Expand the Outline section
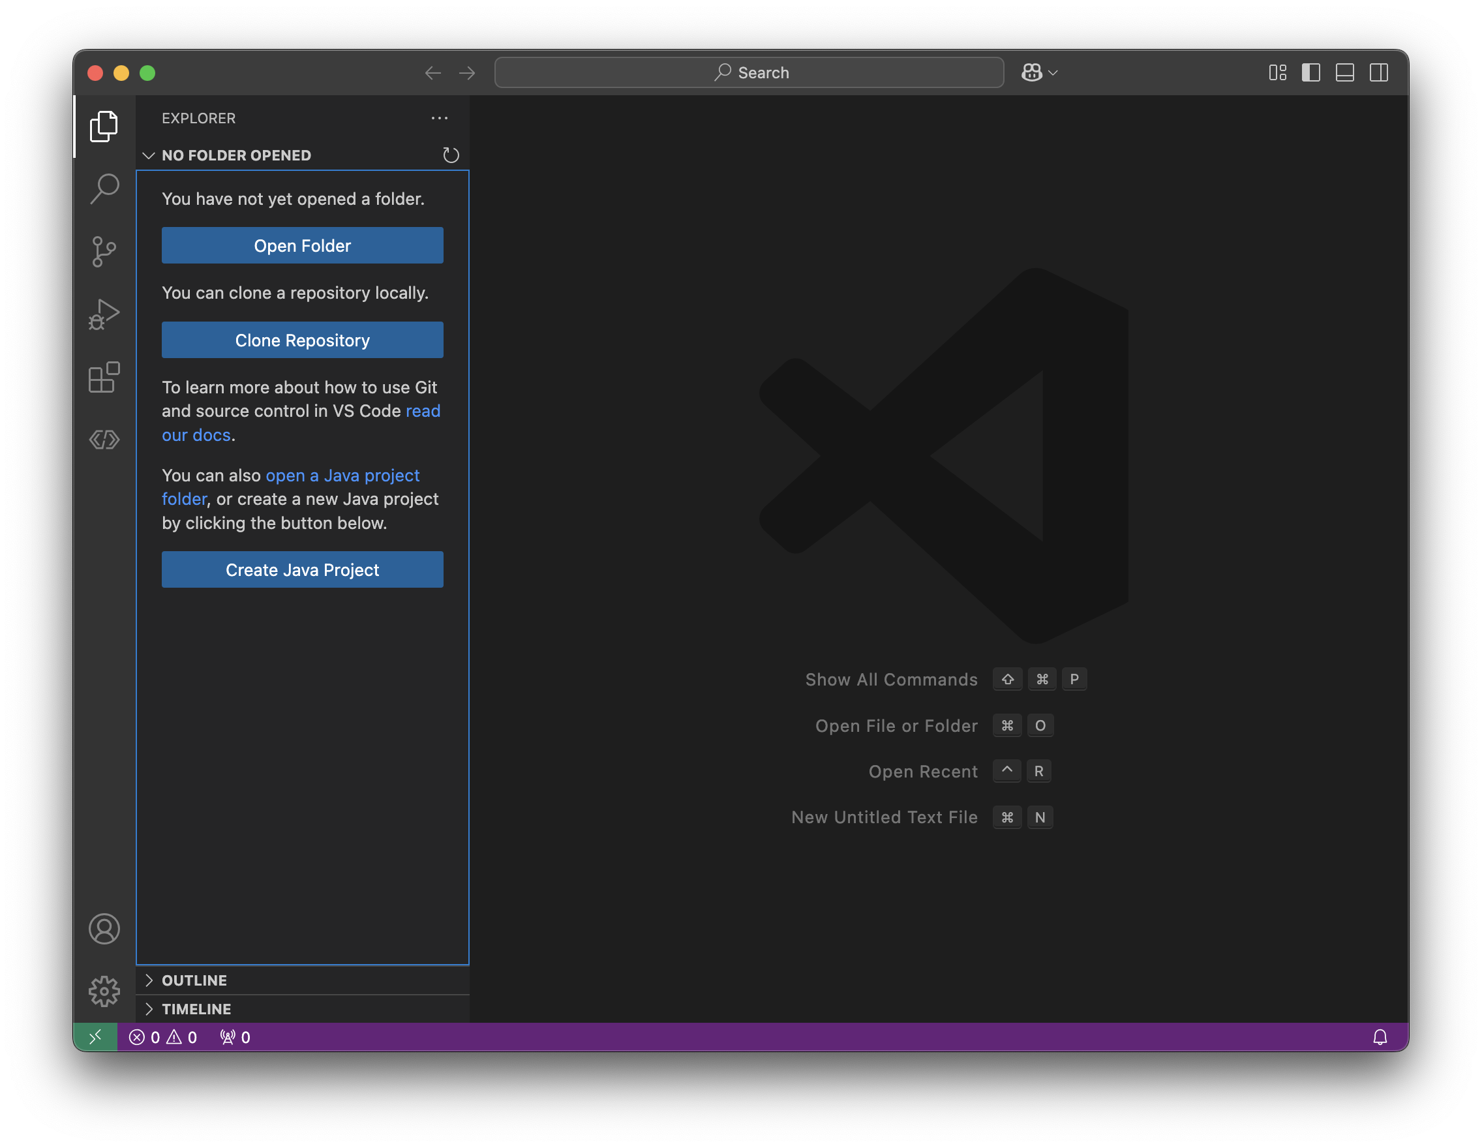The image size is (1482, 1148). pyautogui.click(x=149, y=980)
